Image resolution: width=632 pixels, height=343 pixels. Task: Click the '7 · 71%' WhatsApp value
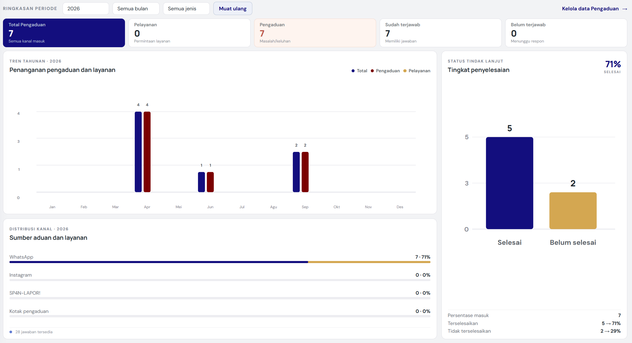click(423, 257)
